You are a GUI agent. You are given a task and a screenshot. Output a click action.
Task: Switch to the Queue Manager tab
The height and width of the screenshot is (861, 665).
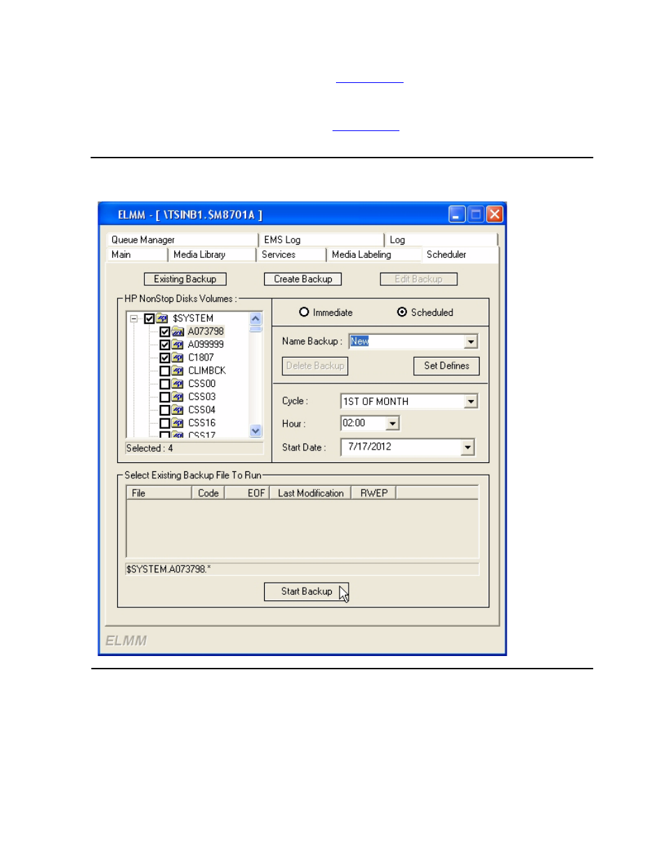pyautogui.click(x=182, y=240)
